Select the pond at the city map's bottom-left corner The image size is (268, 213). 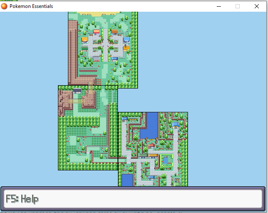127,180
